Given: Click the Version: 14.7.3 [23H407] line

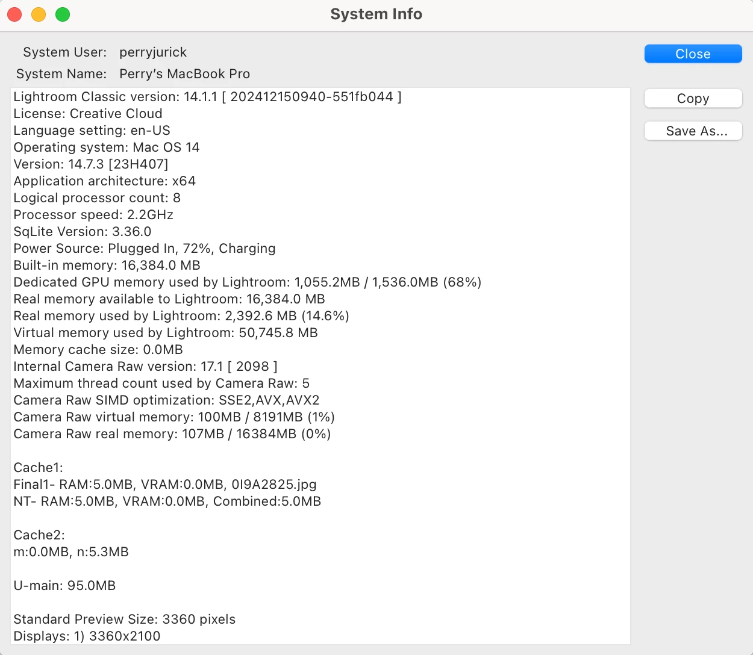Looking at the screenshot, I should click(x=91, y=164).
